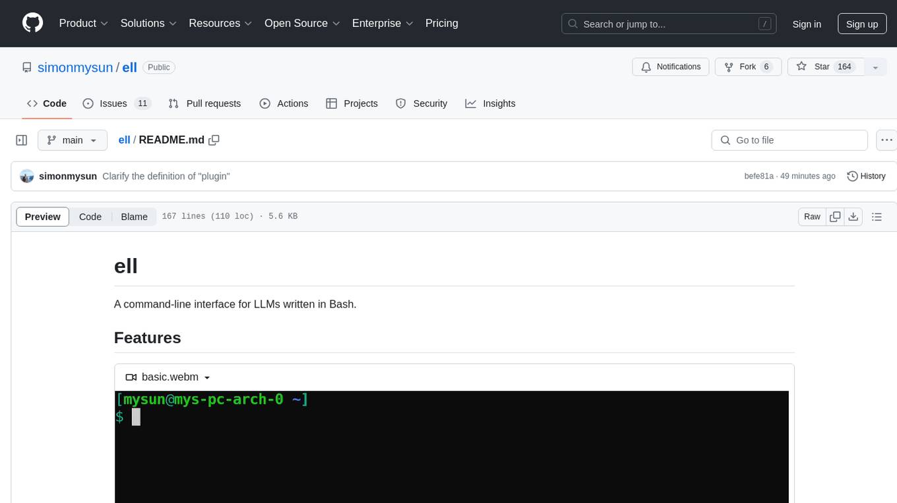Click the Features heading
The height and width of the screenshot is (503, 897).
pyautogui.click(x=148, y=338)
